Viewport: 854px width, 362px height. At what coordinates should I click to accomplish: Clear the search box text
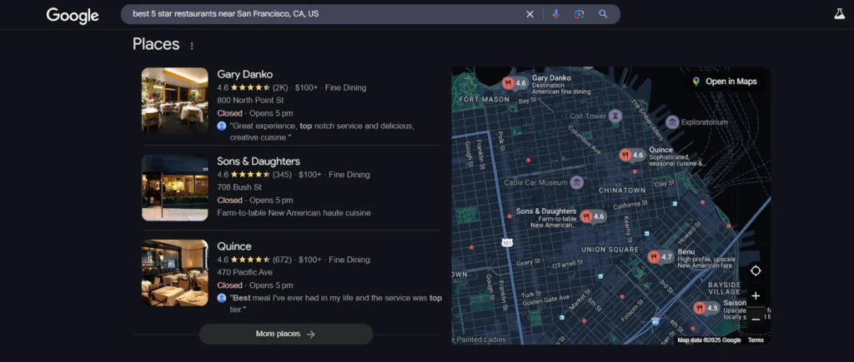click(530, 14)
